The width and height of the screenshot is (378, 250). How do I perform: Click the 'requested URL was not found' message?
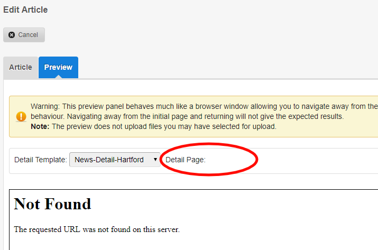pos(97,229)
